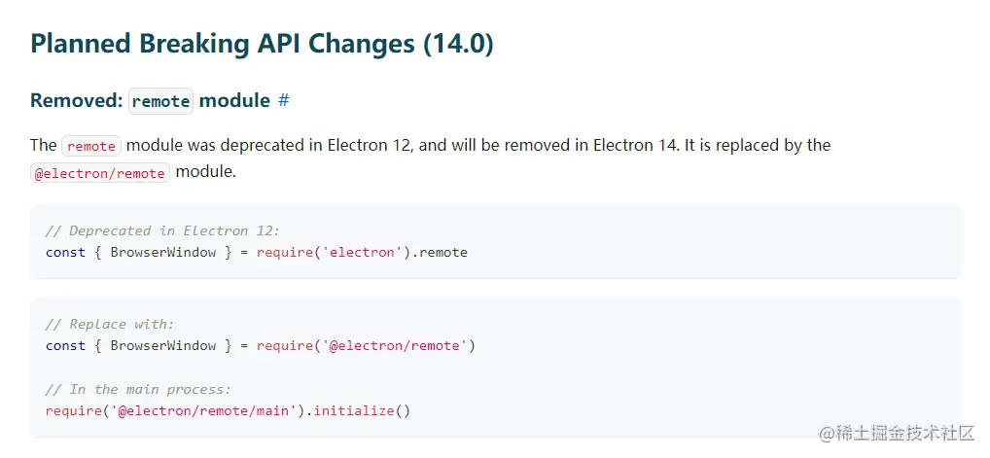The image size is (990, 458).
Task: Click the word module in the subheading
Action: pos(235,100)
